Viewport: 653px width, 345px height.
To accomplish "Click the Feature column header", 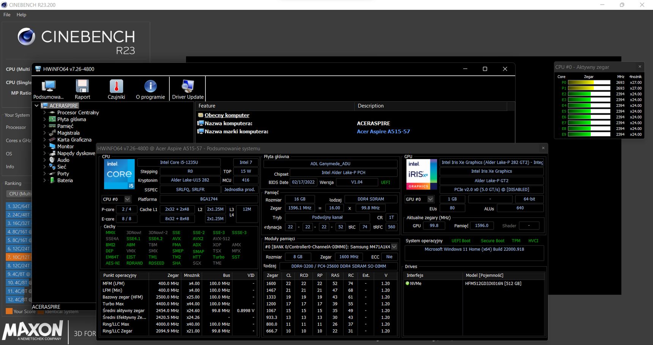I will (x=275, y=106).
